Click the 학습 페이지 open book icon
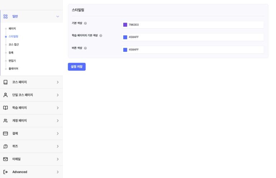This screenshot has height=178, width=276. click(x=5, y=108)
